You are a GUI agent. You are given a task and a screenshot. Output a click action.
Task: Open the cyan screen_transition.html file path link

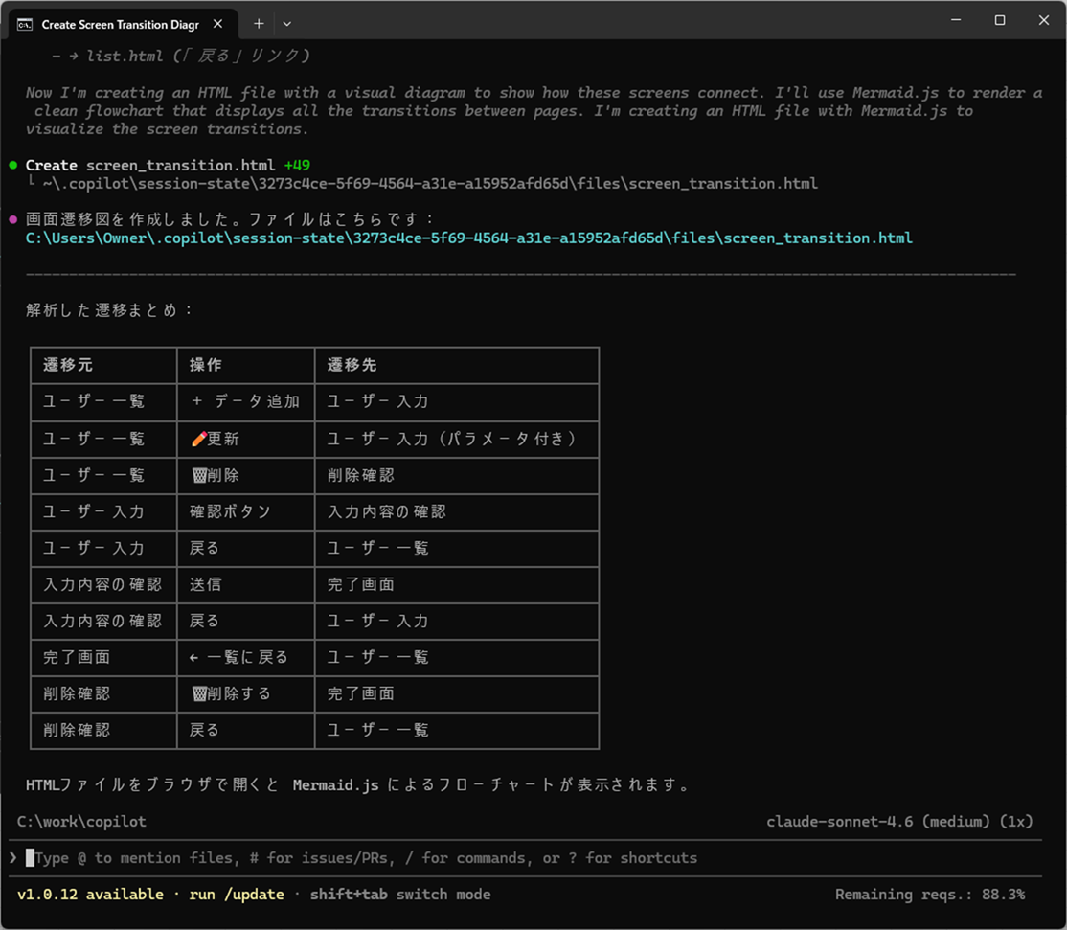pos(468,238)
